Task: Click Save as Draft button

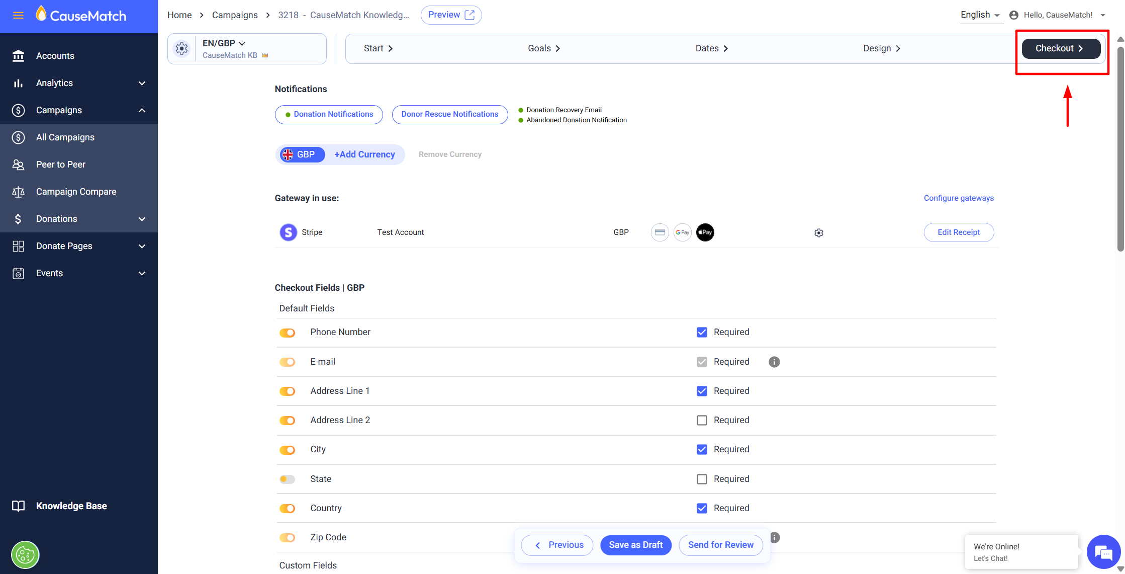Action: [636, 545]
